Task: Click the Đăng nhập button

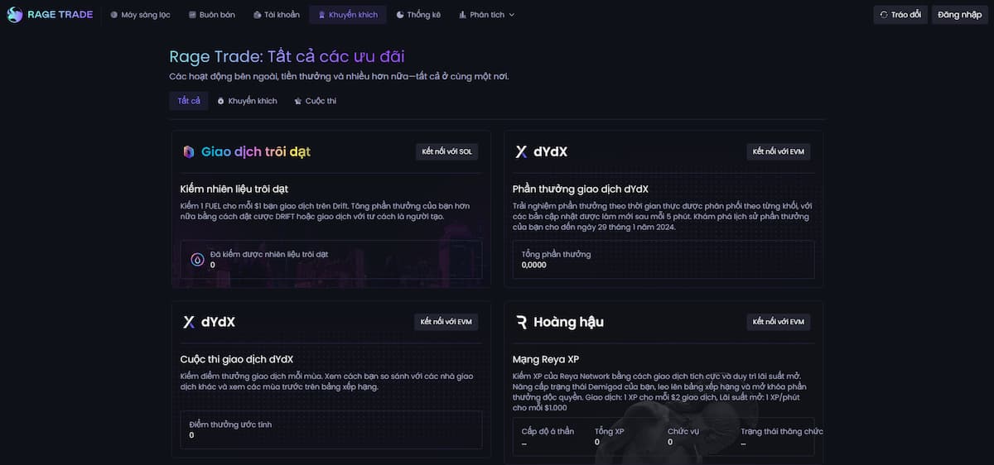Action: pyautogui.click(x=959, y=15)
